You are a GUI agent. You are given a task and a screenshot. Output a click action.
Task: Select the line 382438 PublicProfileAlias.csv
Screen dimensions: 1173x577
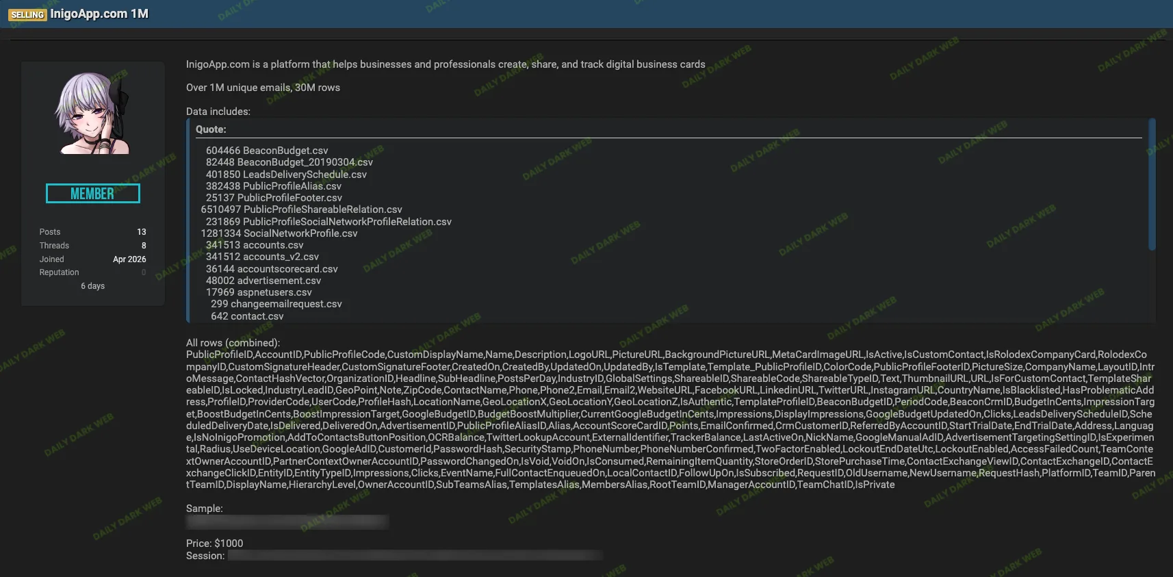(274, 186)
